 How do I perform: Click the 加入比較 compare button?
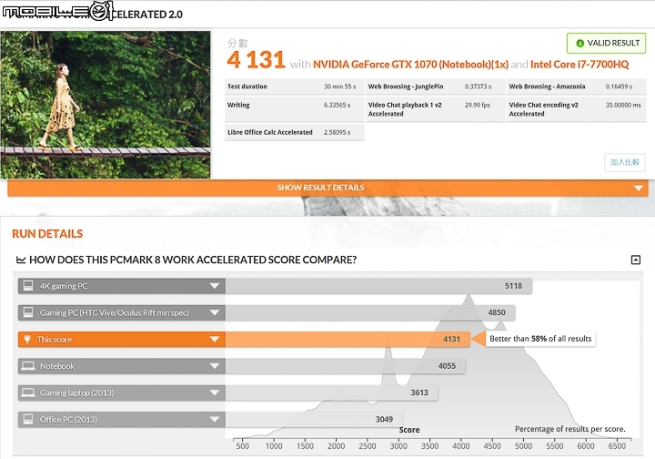coord(624,162)
